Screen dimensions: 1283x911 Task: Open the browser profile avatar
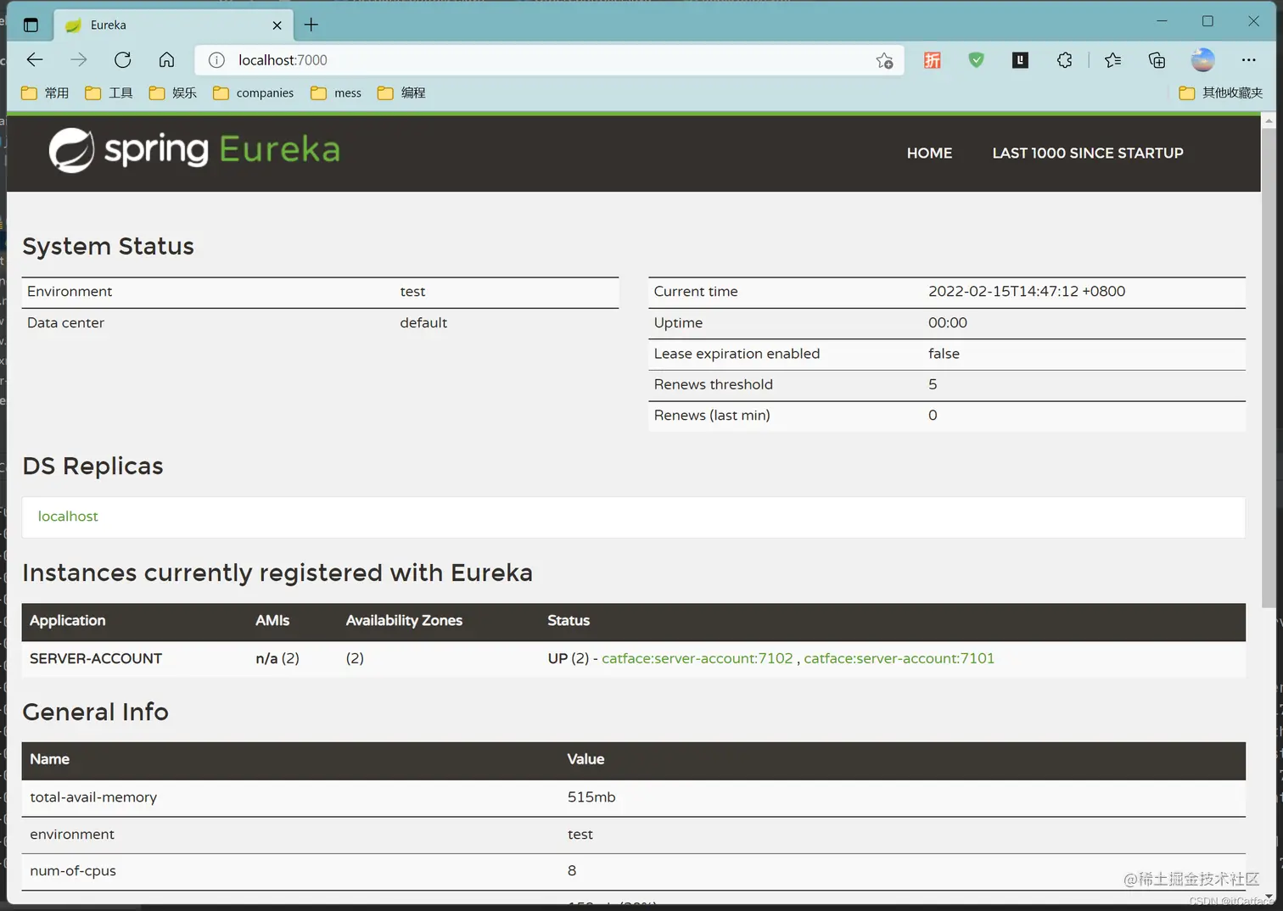point(1203,59)
